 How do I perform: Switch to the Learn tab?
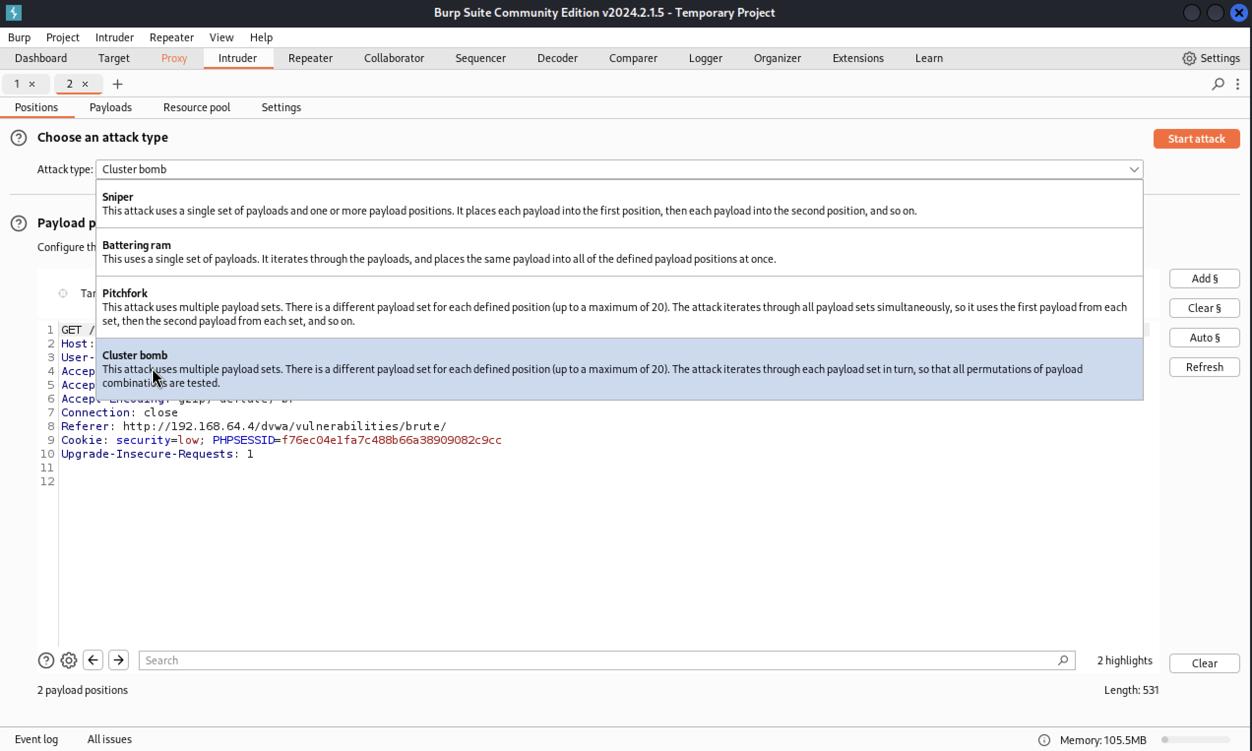929,58
